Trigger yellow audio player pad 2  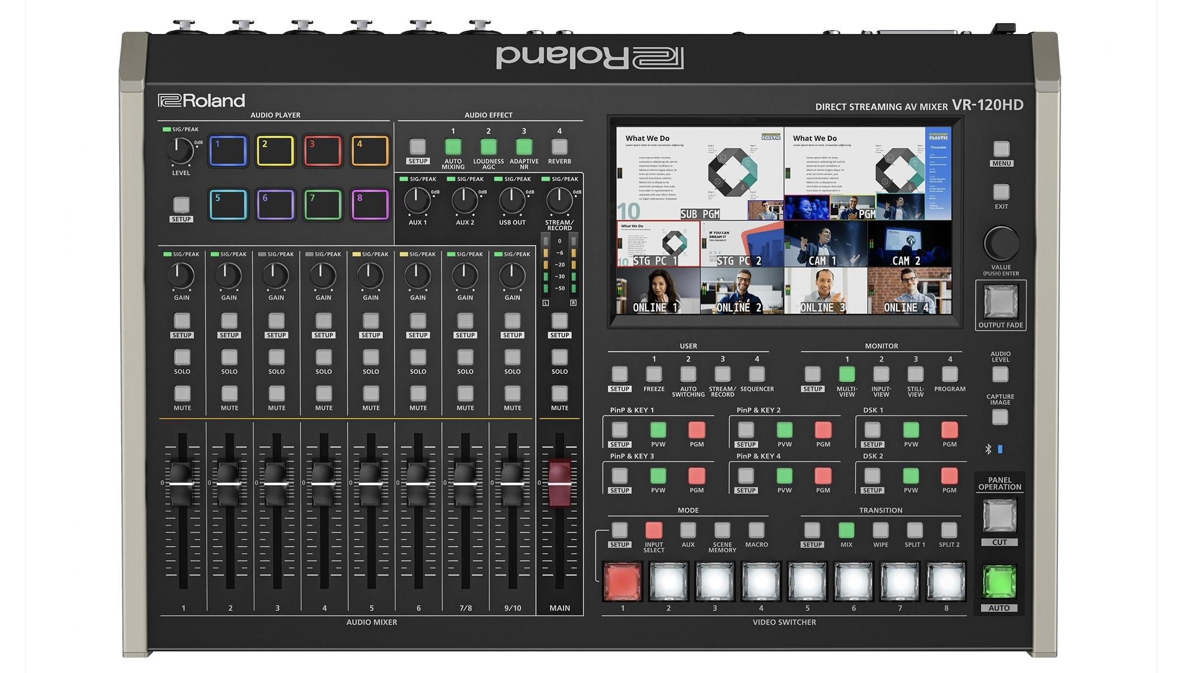click(275, 150)
